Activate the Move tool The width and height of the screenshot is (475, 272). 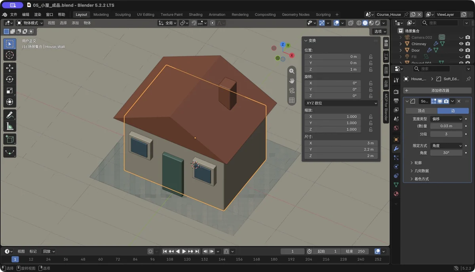point(10,68)
